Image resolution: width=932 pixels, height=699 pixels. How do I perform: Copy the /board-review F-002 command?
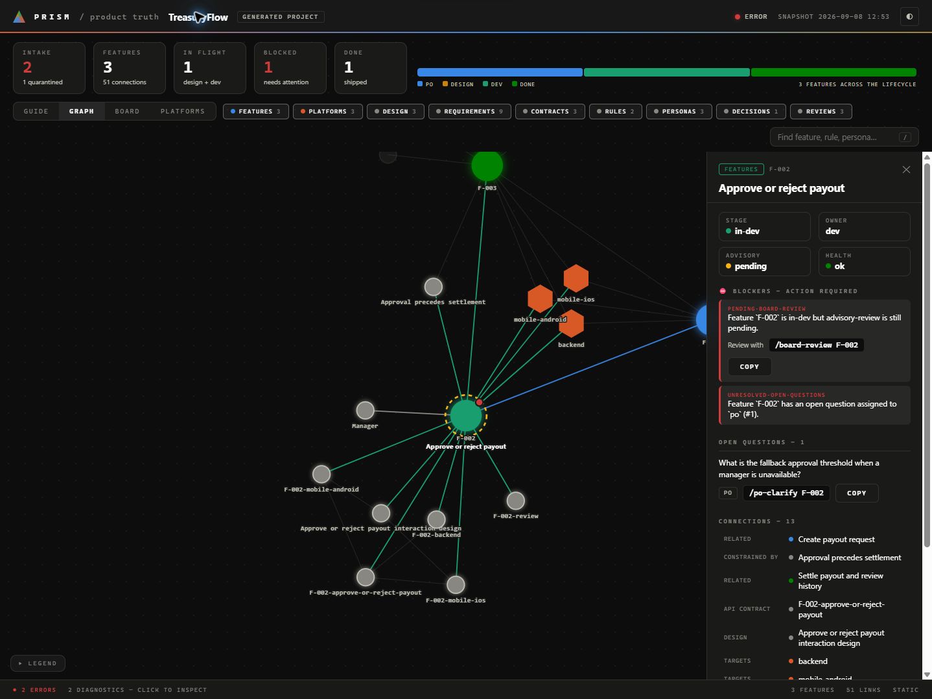(749, 366)
